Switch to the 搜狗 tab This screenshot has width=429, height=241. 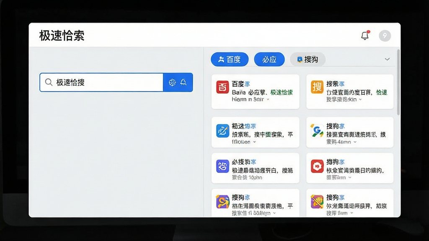click(308, 59)
